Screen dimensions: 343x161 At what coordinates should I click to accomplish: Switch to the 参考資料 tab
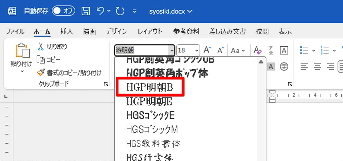click(x=186, y=32)
